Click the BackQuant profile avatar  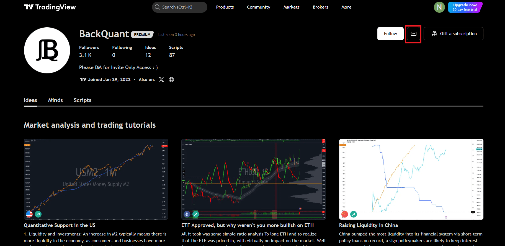coord(47,50)
